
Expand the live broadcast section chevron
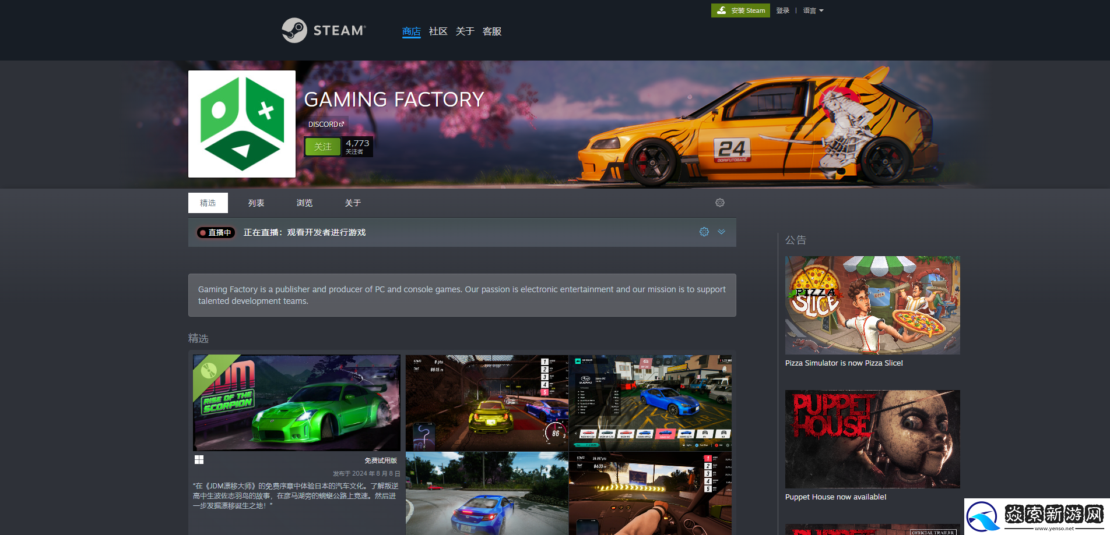(x=722, y=232)
